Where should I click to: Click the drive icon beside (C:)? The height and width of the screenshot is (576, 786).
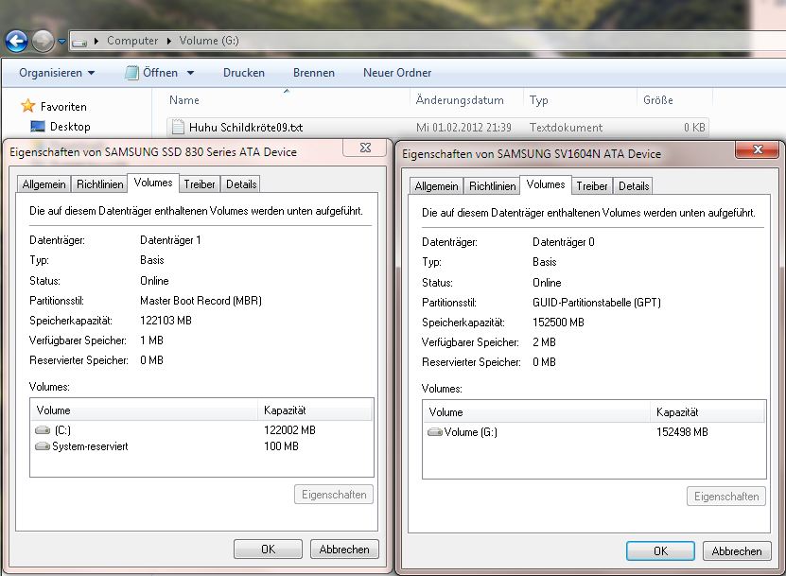point(43,430)
